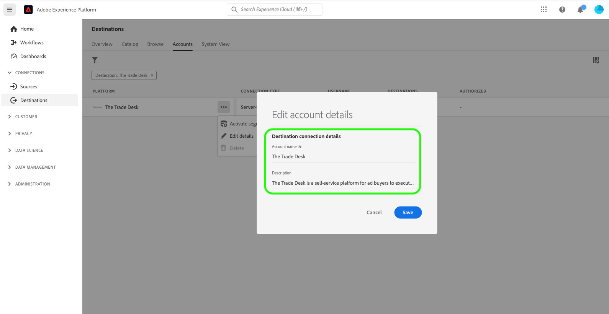The image size is (609, 314).
Task: Open the System View tab
Action: [216, 44]
